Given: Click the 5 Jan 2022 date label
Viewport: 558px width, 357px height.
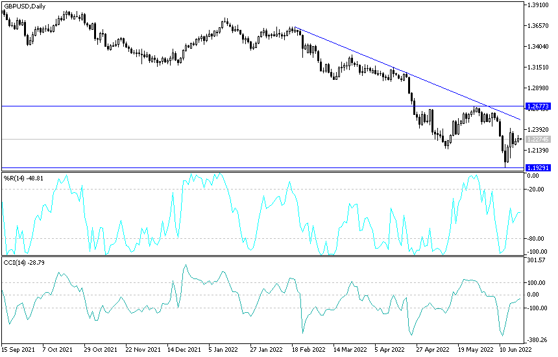Looking at the screenshot, I should [223, 349].
